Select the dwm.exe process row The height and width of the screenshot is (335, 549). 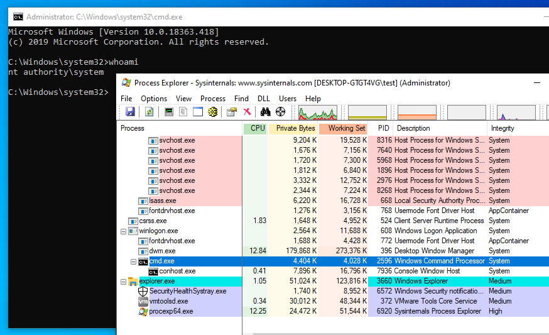[333, 251]
